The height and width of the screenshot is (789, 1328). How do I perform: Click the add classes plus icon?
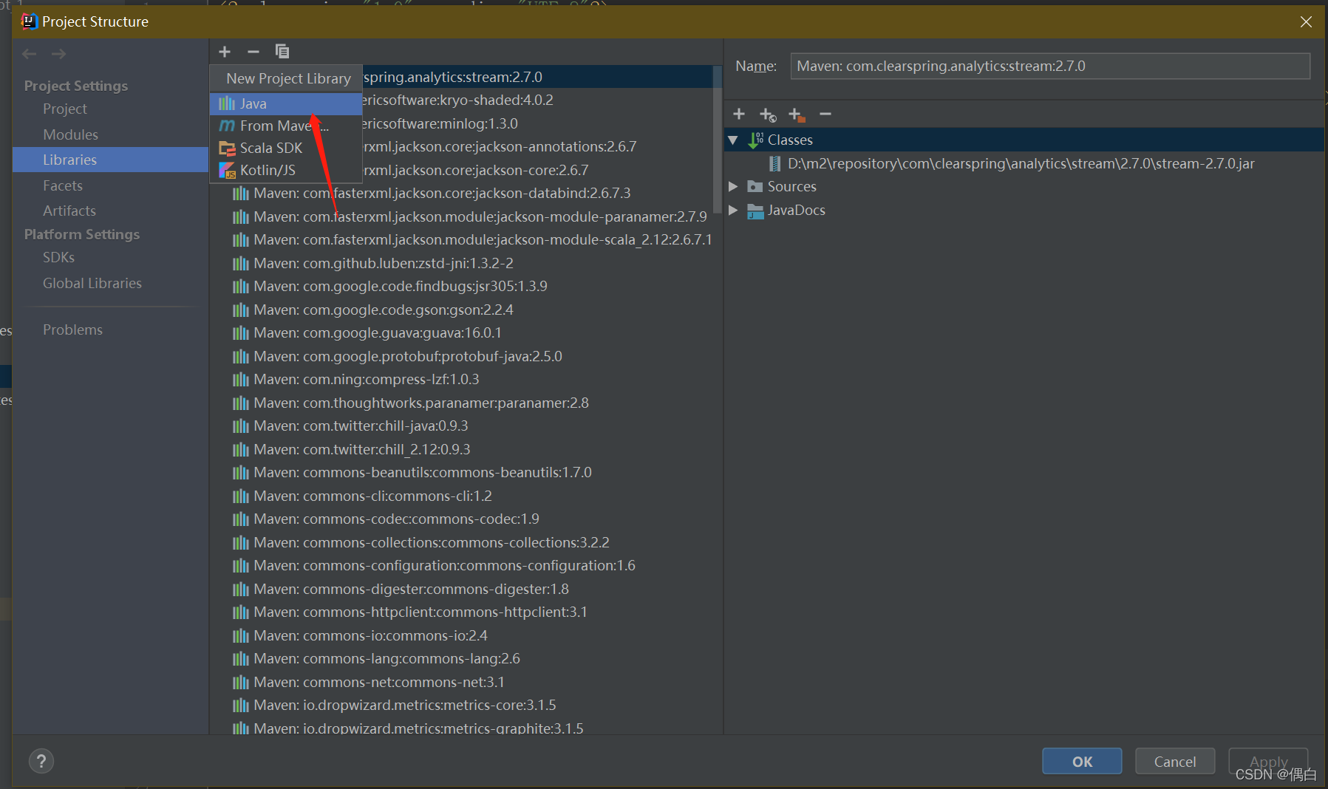click(x=739, y=114)
